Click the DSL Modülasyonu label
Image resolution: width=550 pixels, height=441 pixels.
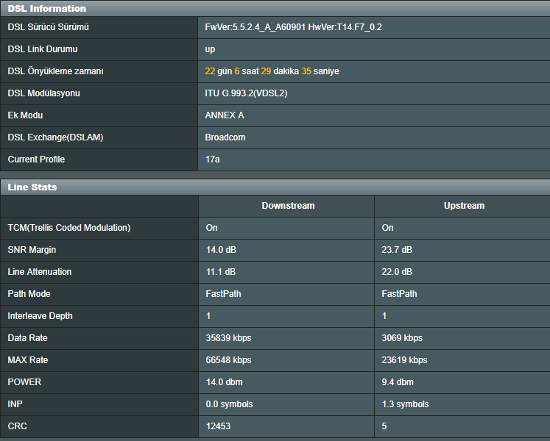pos(44,93)
